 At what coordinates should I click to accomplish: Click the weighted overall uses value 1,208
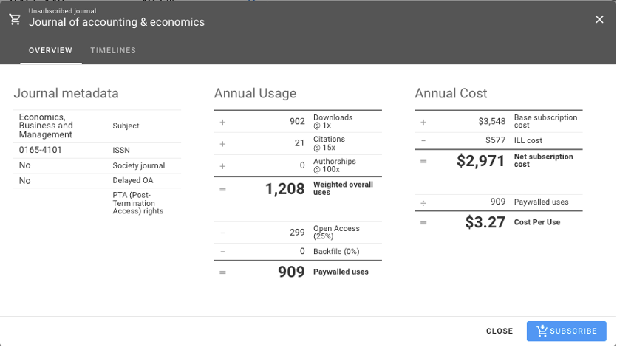pyautogui.click(x=285, y=189)
